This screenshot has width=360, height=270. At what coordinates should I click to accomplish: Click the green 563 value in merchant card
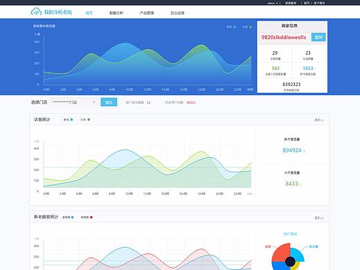[x=276, y=69]
